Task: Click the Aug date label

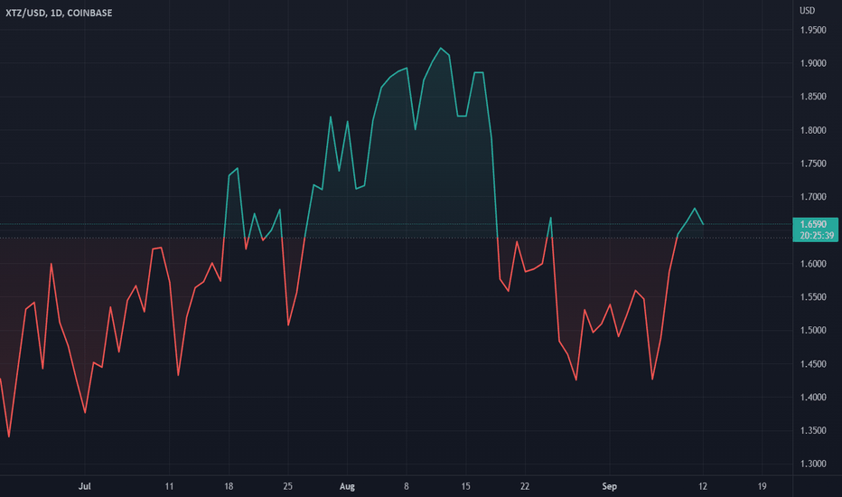Action: (347, 486)
